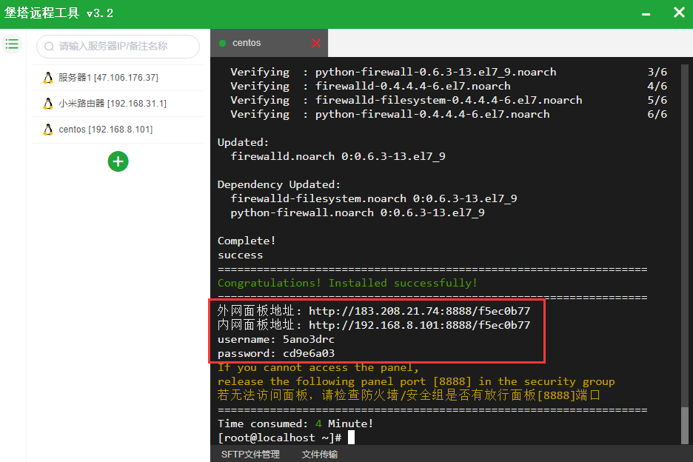Click the password value cd9e6a03

click(x=309, y=354)
